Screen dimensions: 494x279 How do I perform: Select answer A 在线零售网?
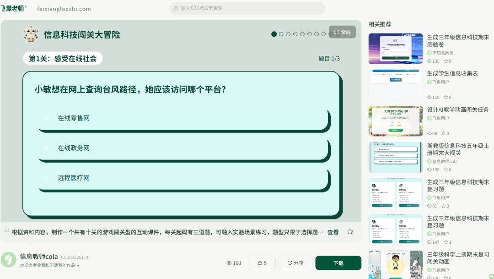pos(183,118)
